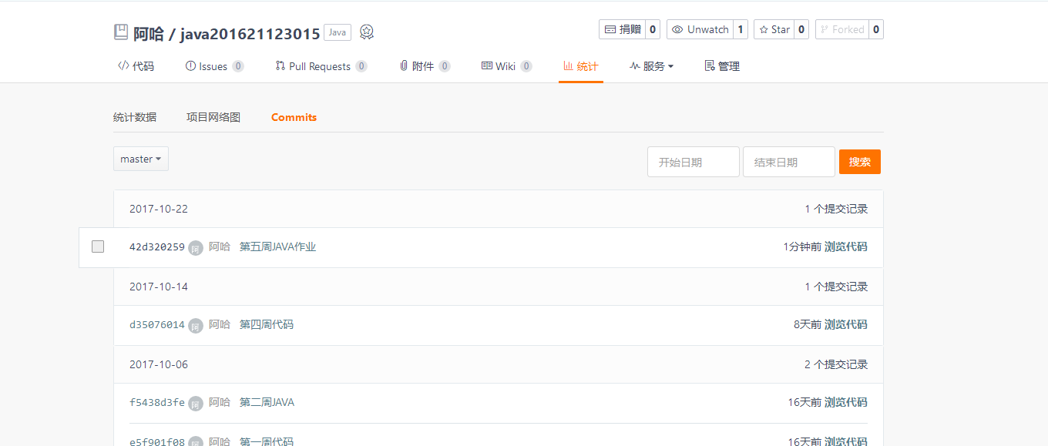1048x446 pixels.
Task: Open commit message 第二周JAVA
Action: (267, 403)
